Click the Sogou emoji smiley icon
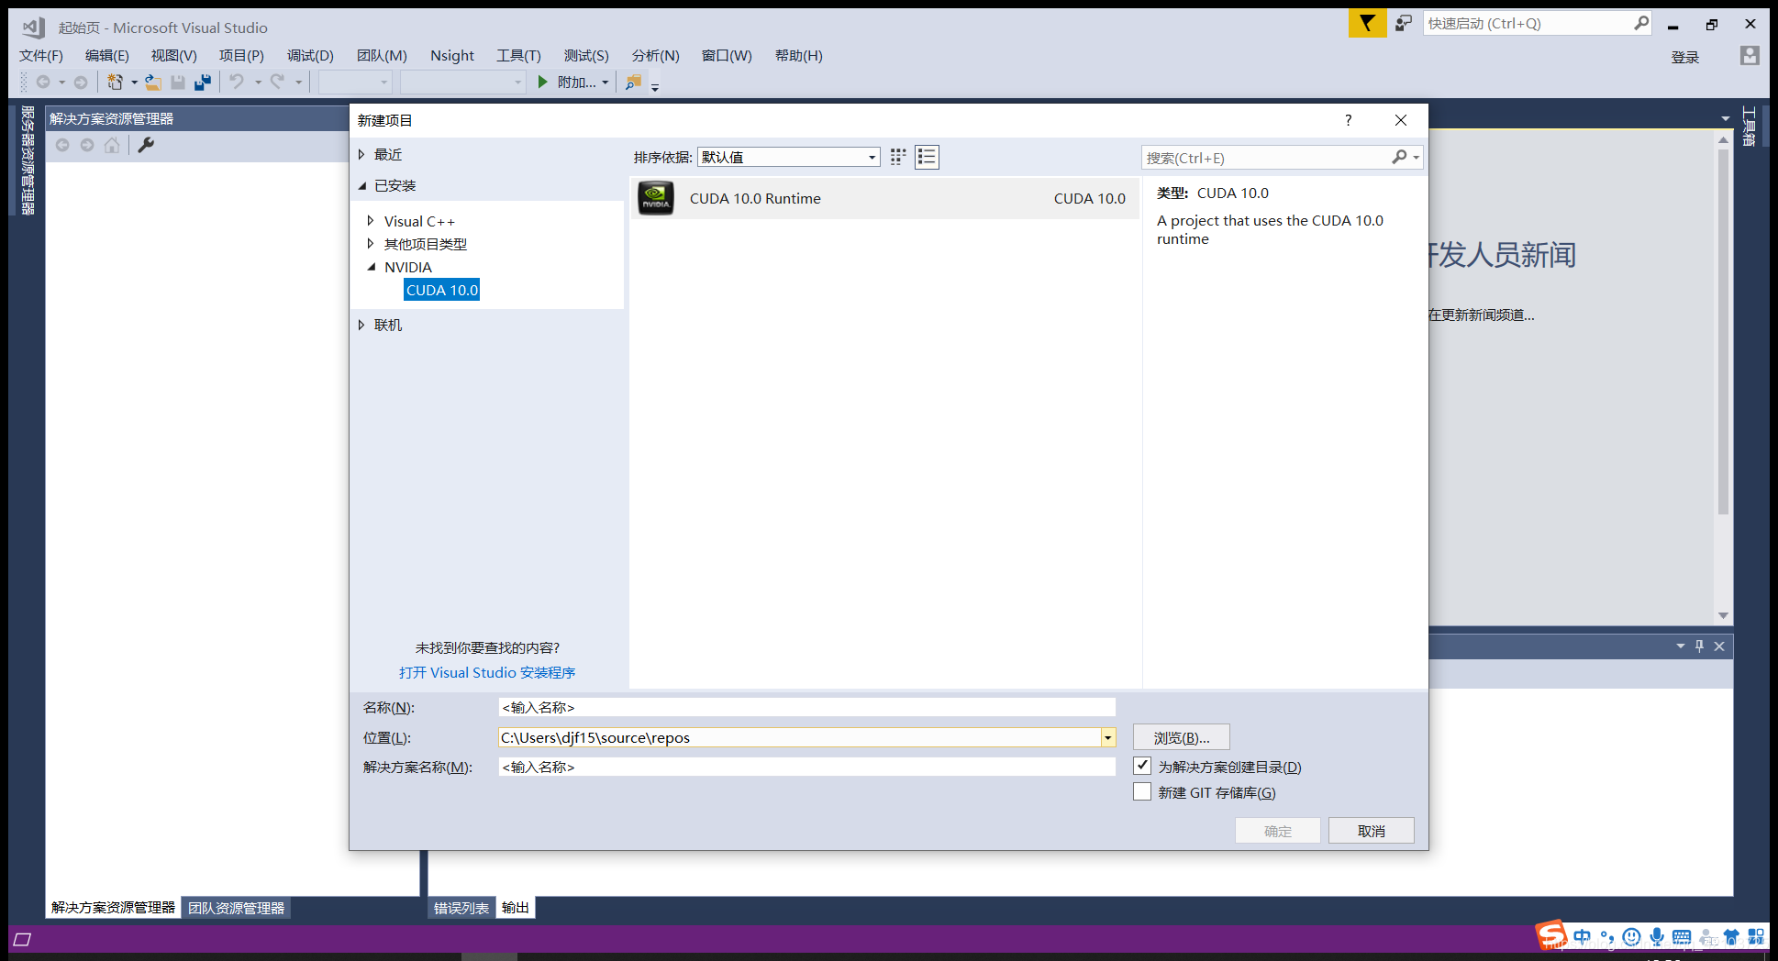This screenshot has width=1778, height=961. point(1631,936)
